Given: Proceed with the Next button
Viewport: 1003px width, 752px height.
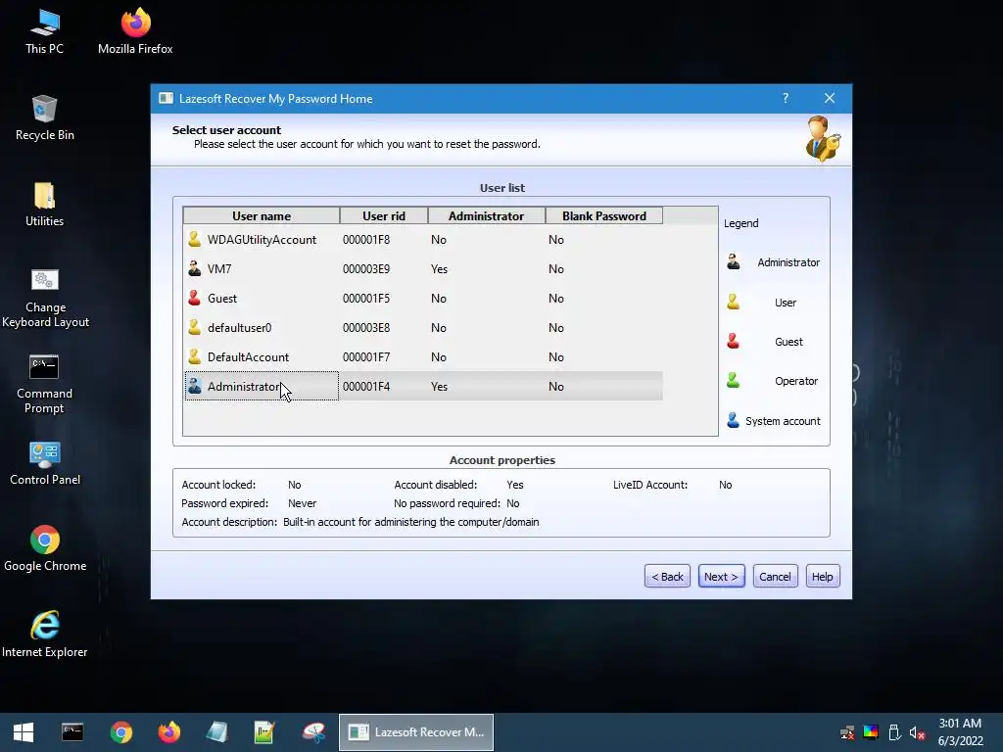Looking at the screenshot, I should [722, 576].
